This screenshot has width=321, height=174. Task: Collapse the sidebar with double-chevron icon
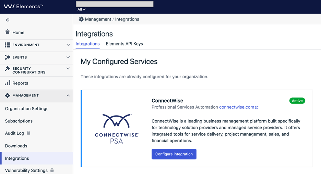click(7, 20)
